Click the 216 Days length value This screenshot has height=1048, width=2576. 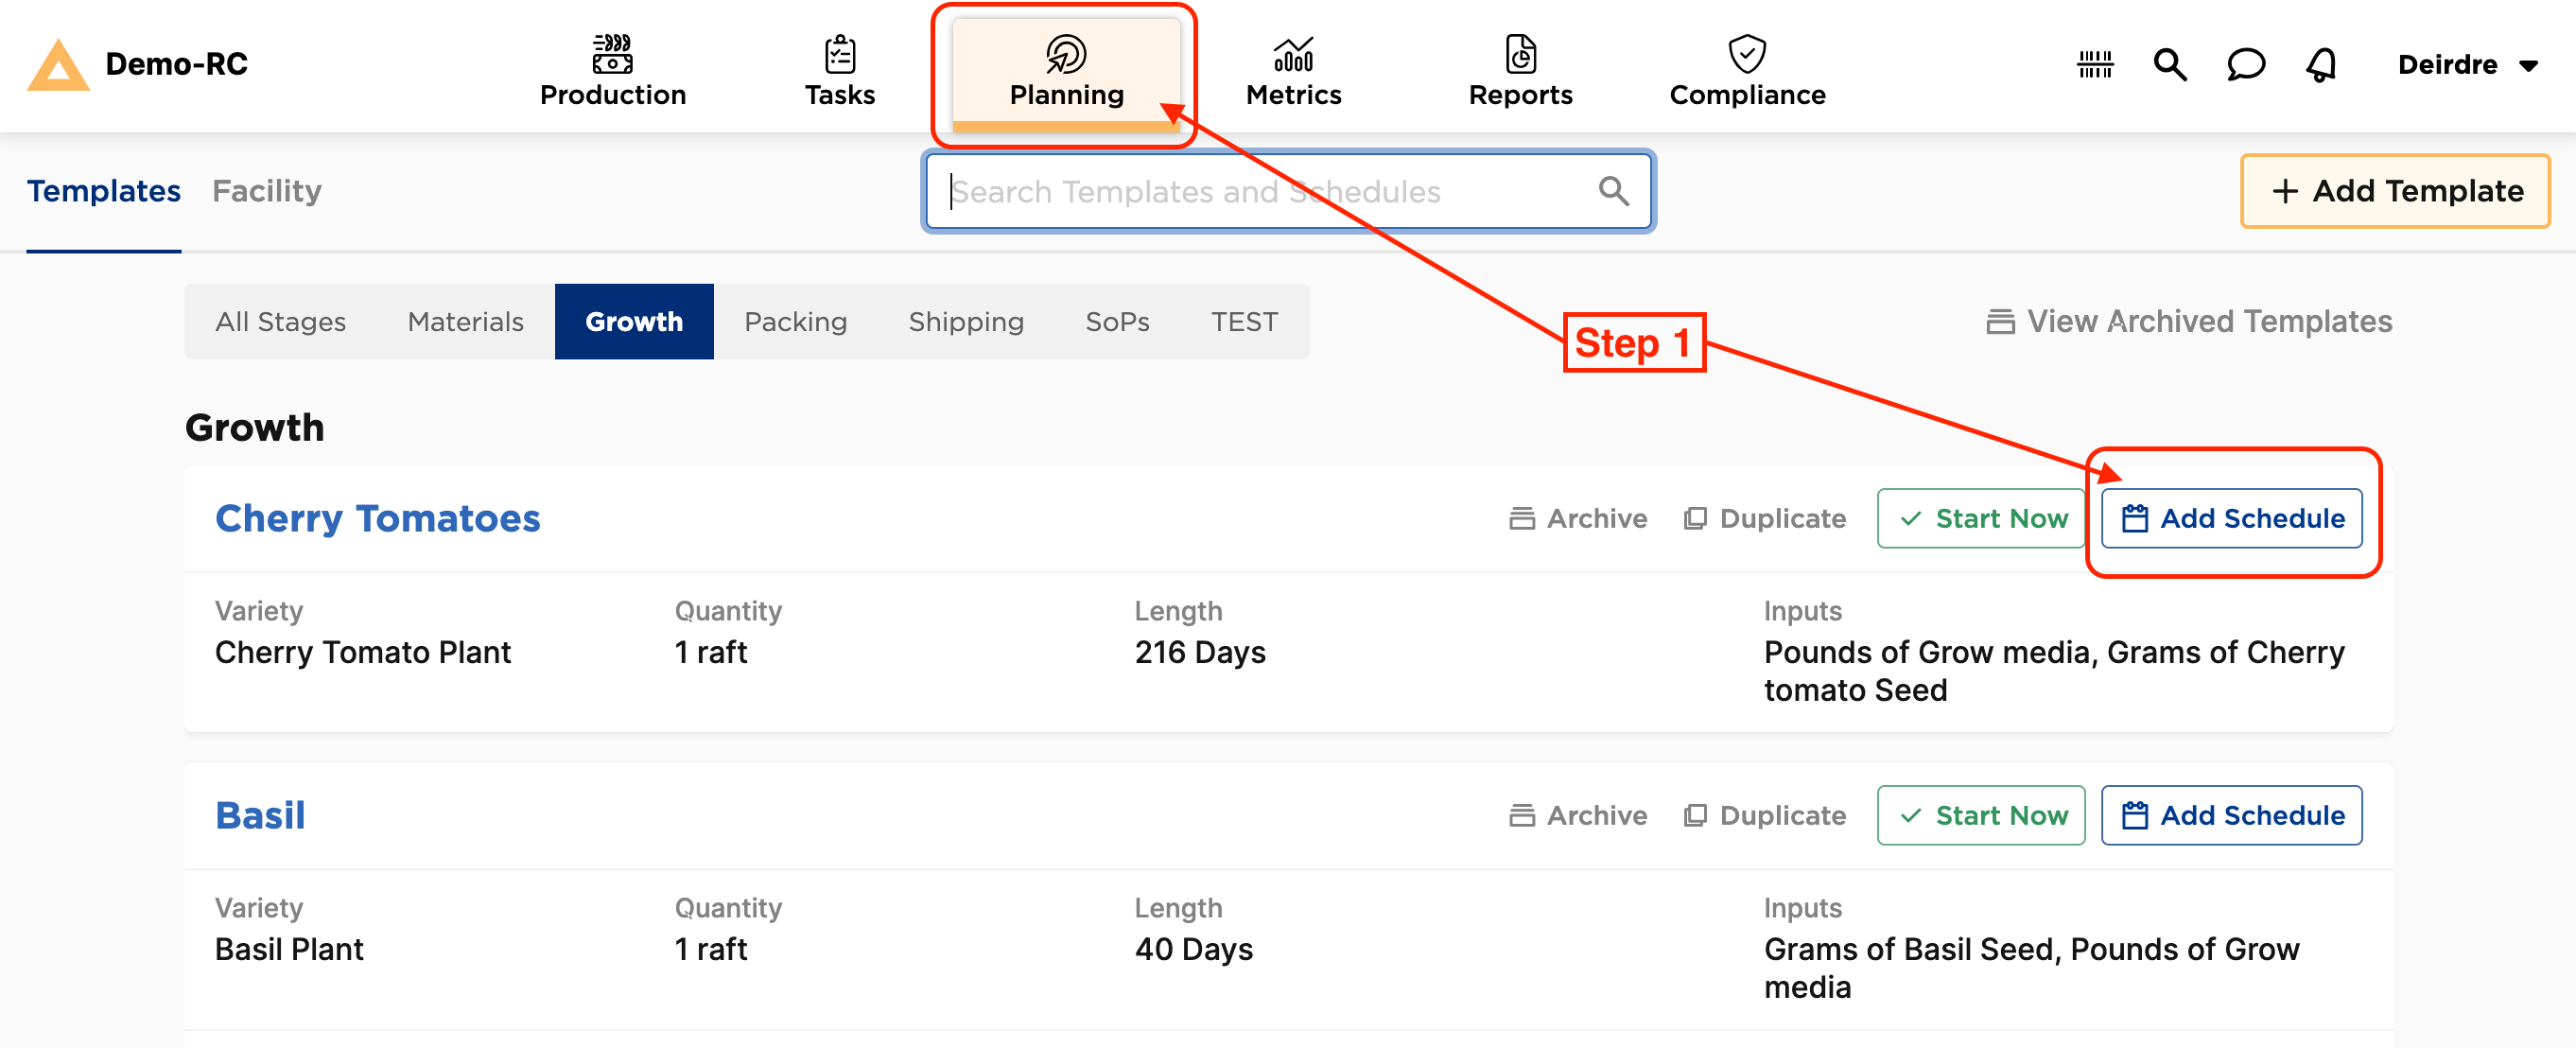coord(1200,653)
